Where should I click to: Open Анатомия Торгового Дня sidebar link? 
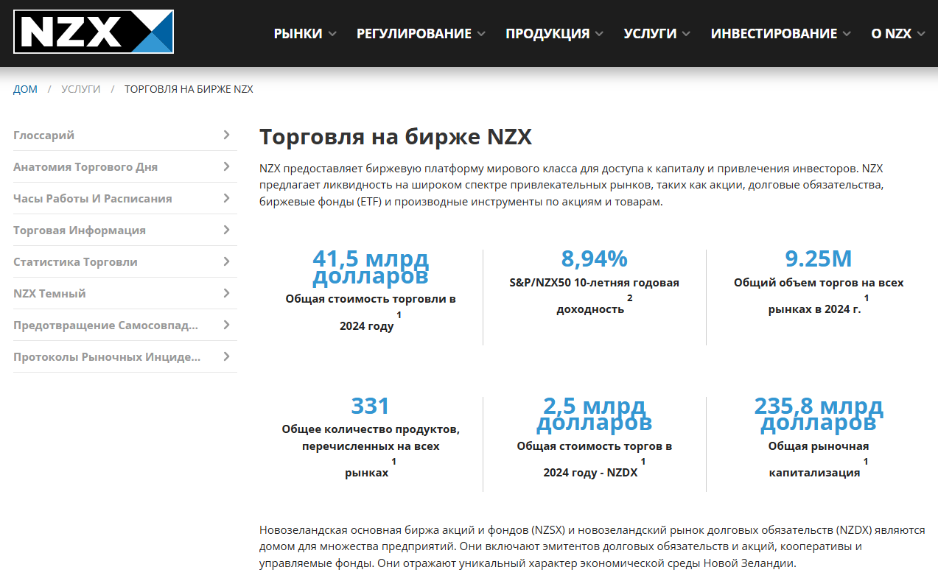(125, 166)
